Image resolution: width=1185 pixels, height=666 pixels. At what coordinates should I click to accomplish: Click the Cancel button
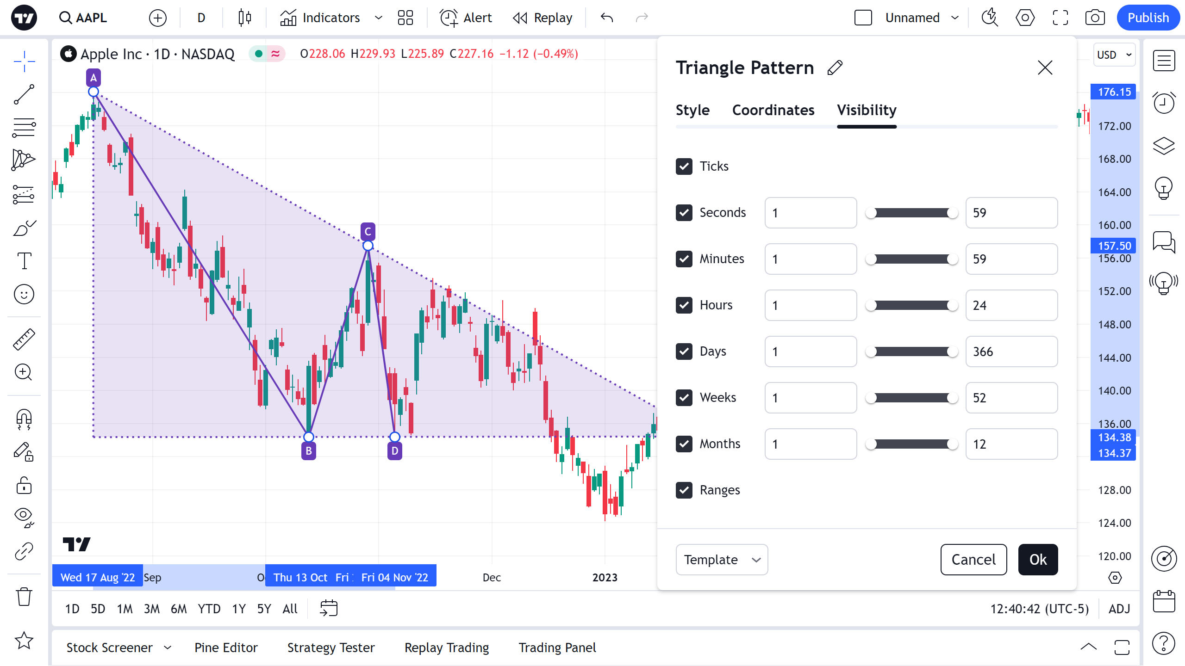[x=973, y=560]
